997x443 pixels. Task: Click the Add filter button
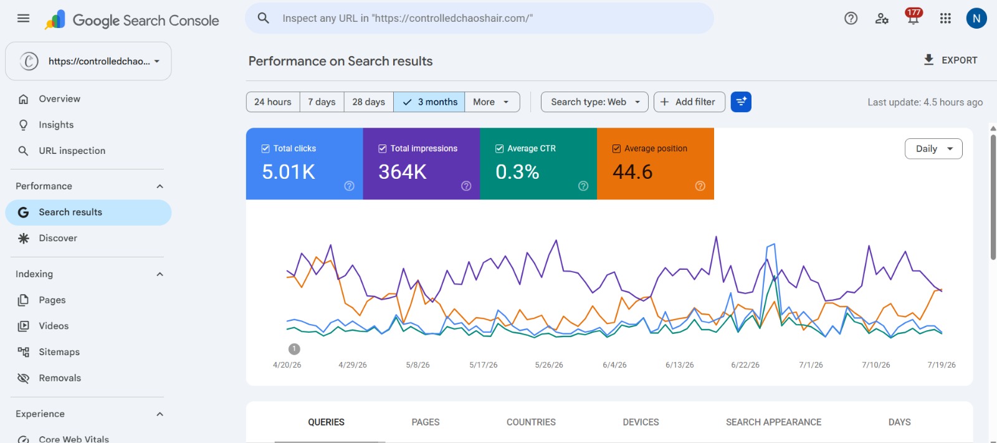(689, 102)
